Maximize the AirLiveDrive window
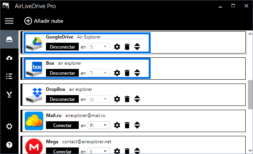This screenshot has width=253, height=154. coord(233,6)
